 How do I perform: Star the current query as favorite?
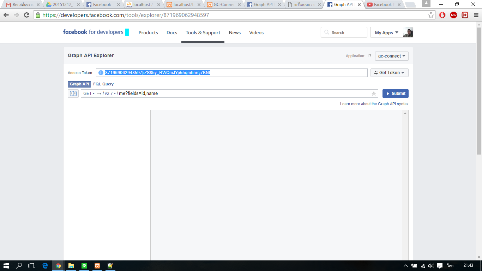click(x=374, y=94)
